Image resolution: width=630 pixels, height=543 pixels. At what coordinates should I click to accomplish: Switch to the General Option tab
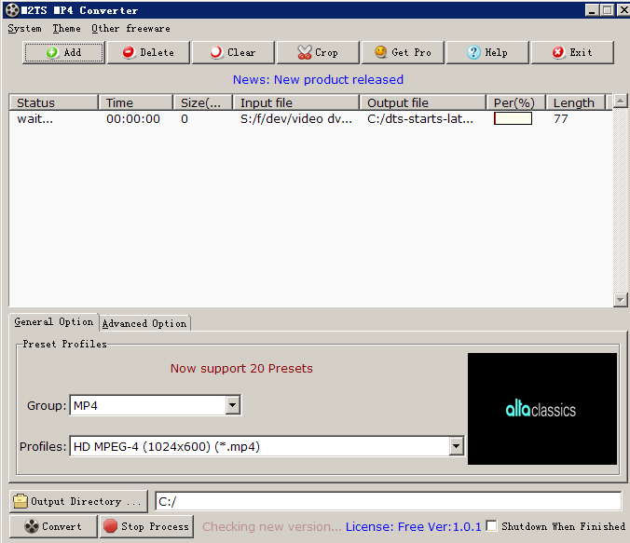(x=54, y=322)
